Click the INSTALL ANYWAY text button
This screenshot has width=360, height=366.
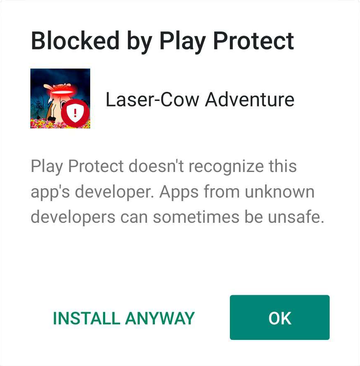(124, 318)
